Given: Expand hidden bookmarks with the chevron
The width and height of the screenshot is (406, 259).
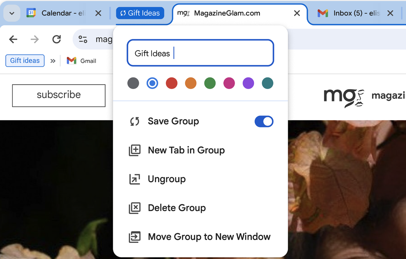Looking at the screenshot, I should [x=53, y=61].
